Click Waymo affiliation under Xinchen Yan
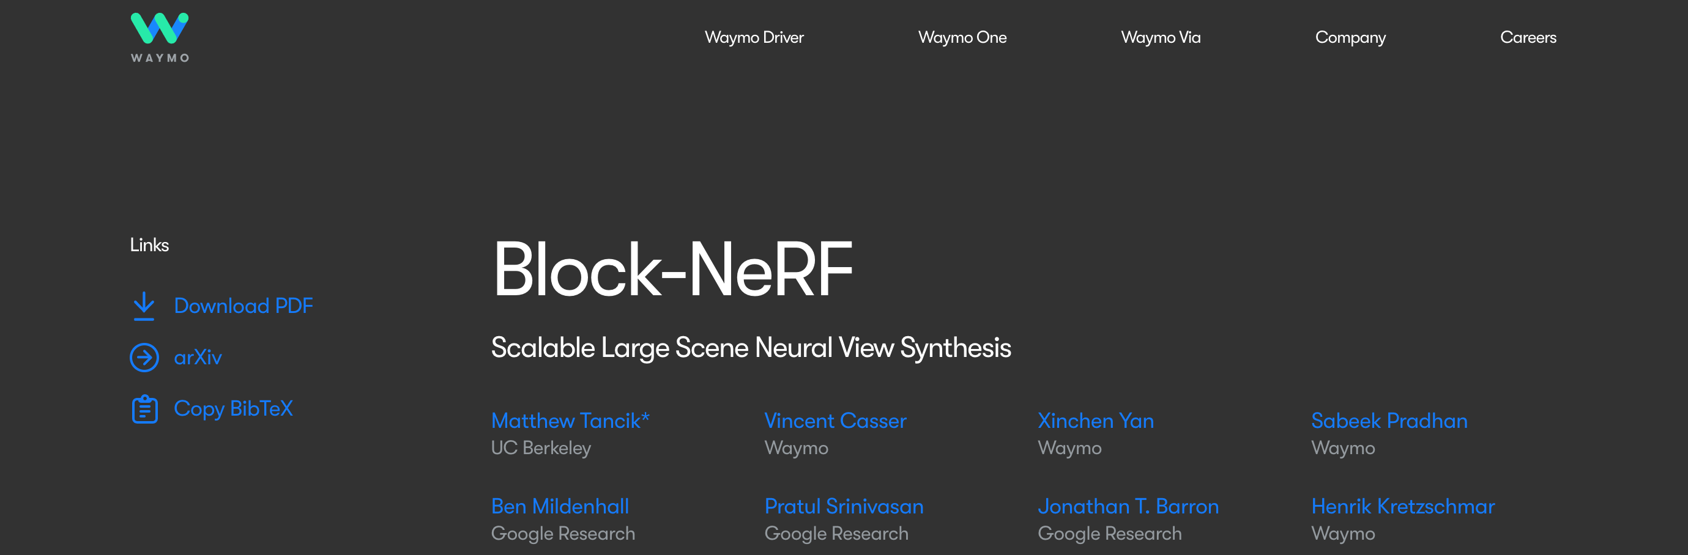The image size is (1688, 555). click(x=1069, y=448)
